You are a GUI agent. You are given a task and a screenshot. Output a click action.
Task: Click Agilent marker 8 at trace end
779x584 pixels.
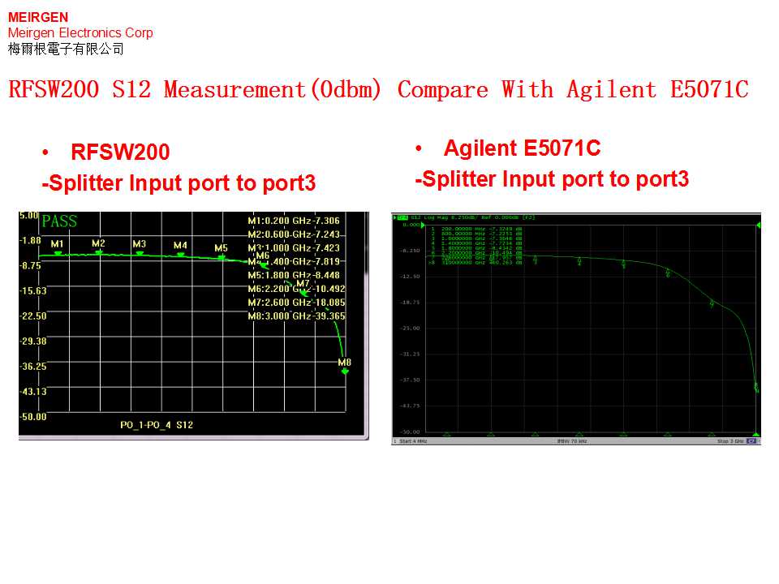(x=756, y=389)
